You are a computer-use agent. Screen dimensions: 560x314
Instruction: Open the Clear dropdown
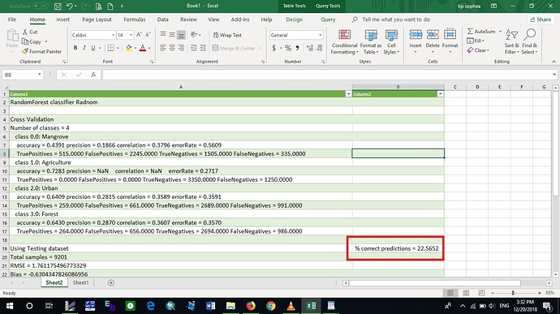point(478,50)
